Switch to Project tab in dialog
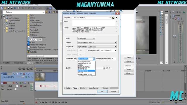This screenshot has width=187, height=105. (106, 88)
